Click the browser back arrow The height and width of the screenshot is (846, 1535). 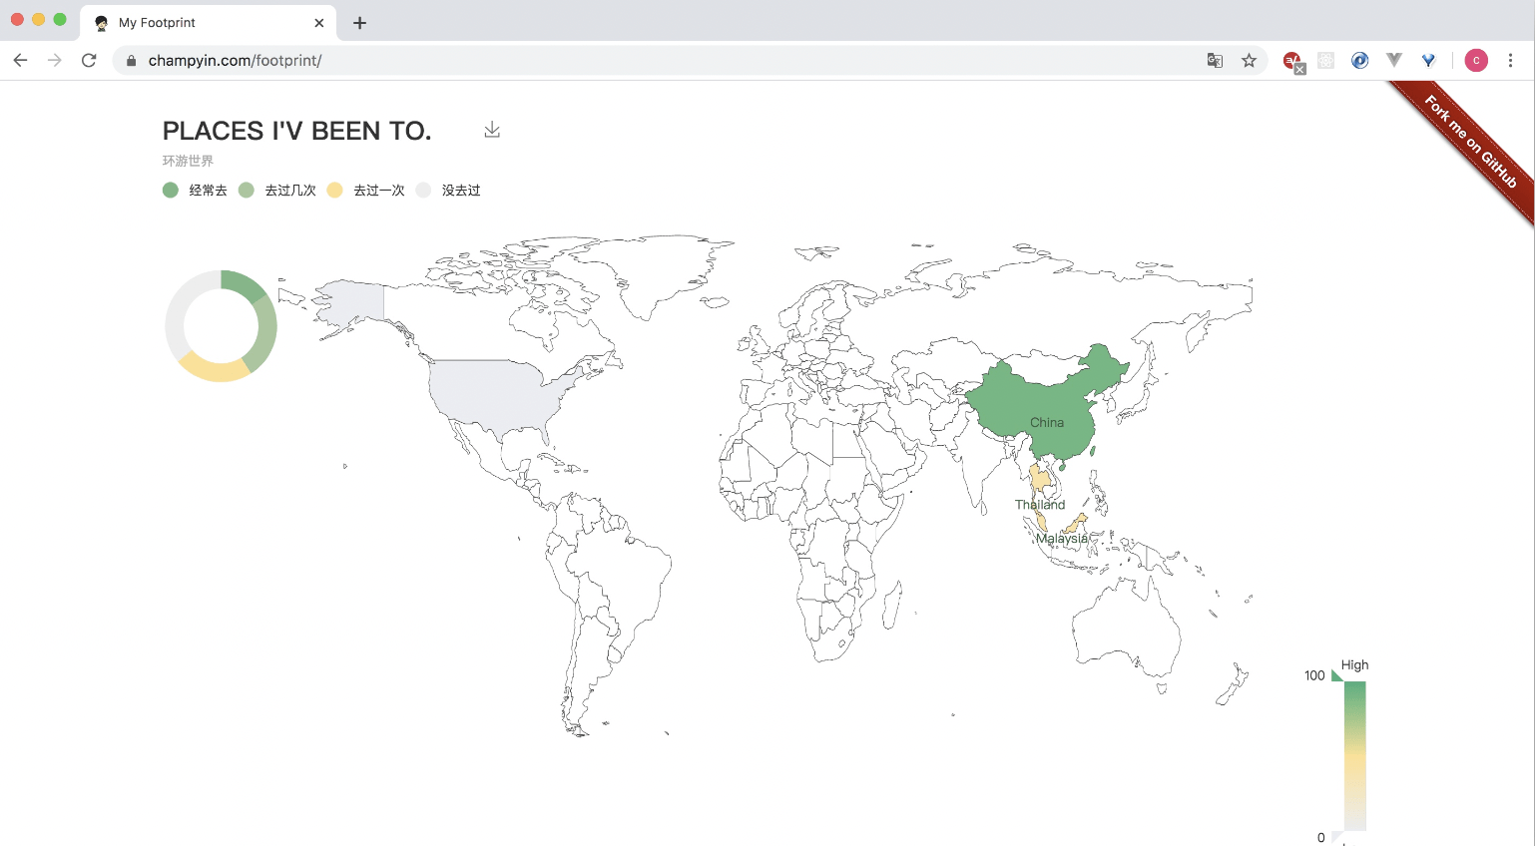[x=20, y=60]
